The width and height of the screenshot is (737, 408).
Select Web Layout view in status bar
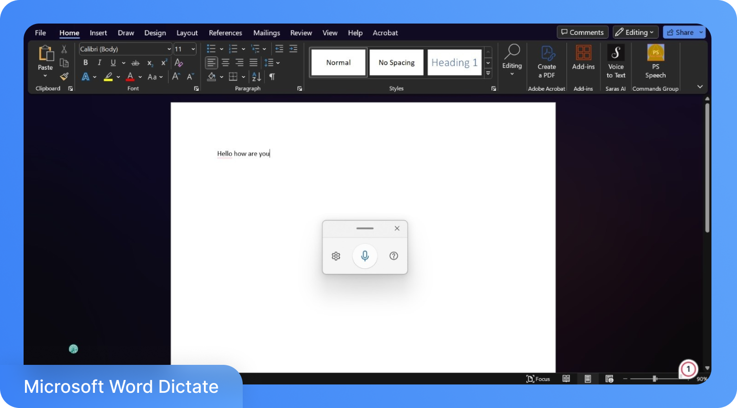[609, 378]
